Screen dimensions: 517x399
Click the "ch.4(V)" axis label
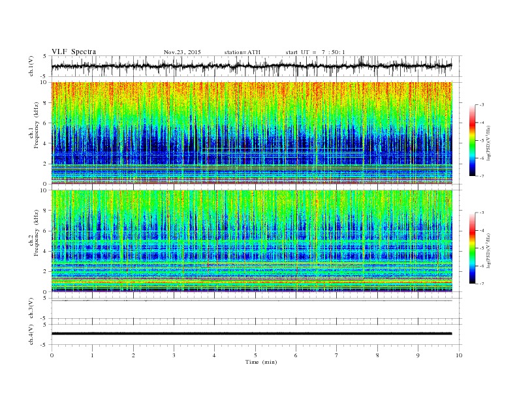click(31, 334)
